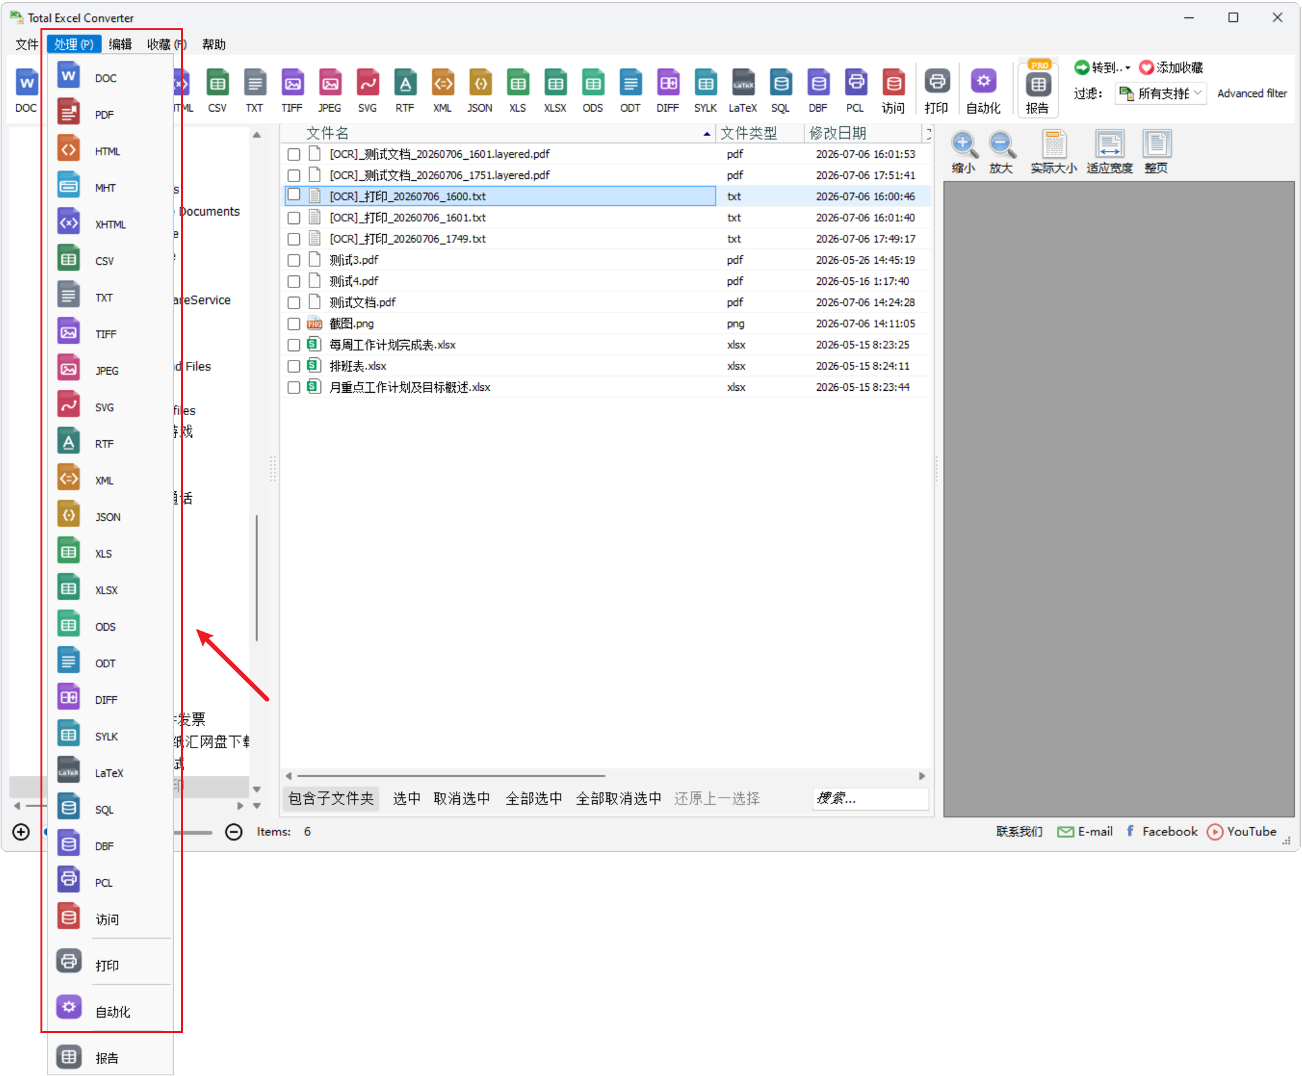1302x1076 pixels.
Task: Open the 帮助 menu
Action: pos(214,44)
